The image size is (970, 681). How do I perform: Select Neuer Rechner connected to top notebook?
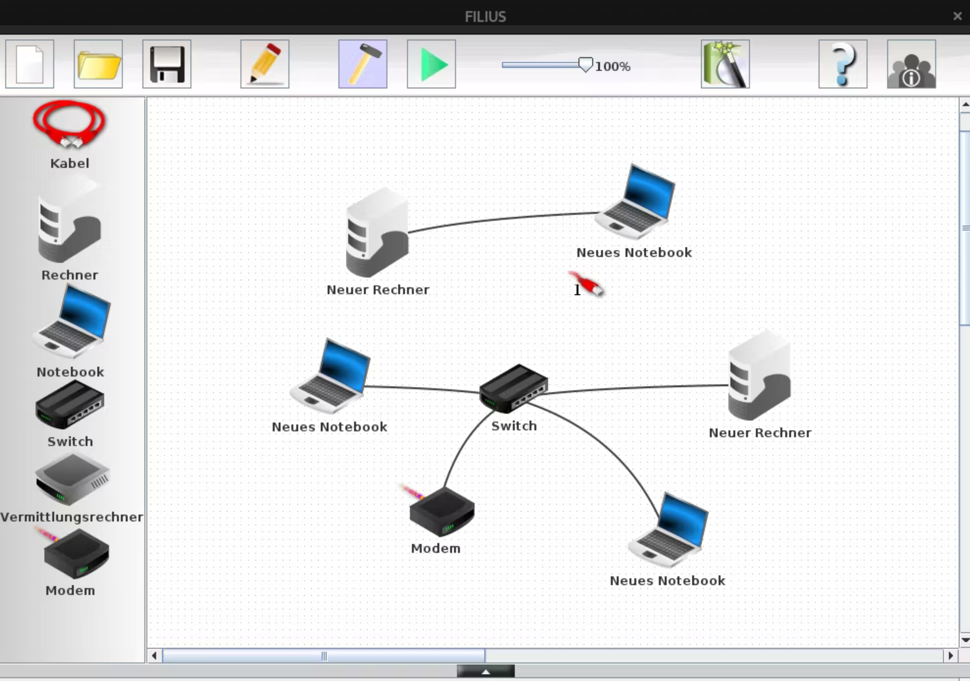point(377,232)
